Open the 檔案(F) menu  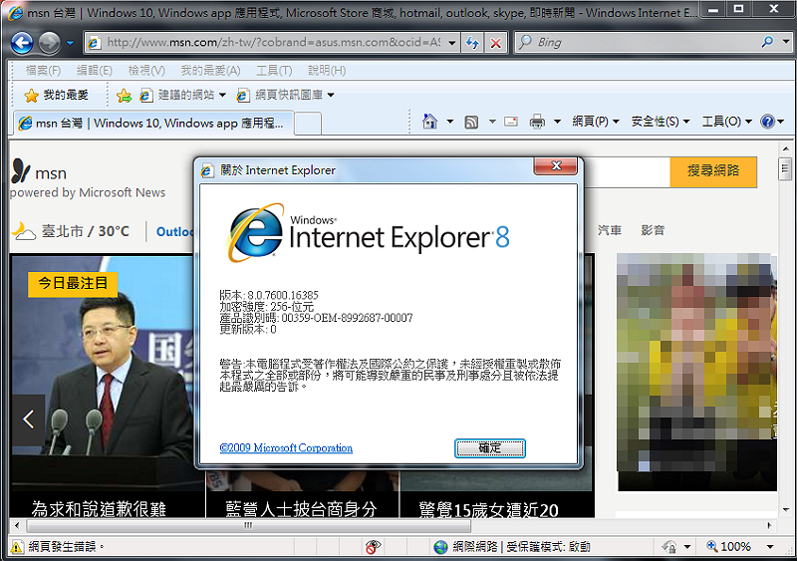point(43,71)
